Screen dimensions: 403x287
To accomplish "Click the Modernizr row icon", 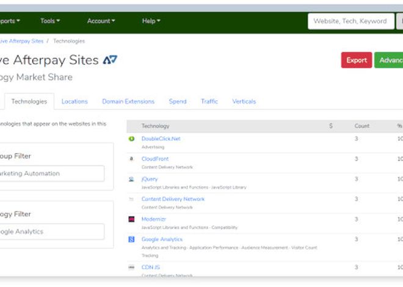I will pos(131,219).
